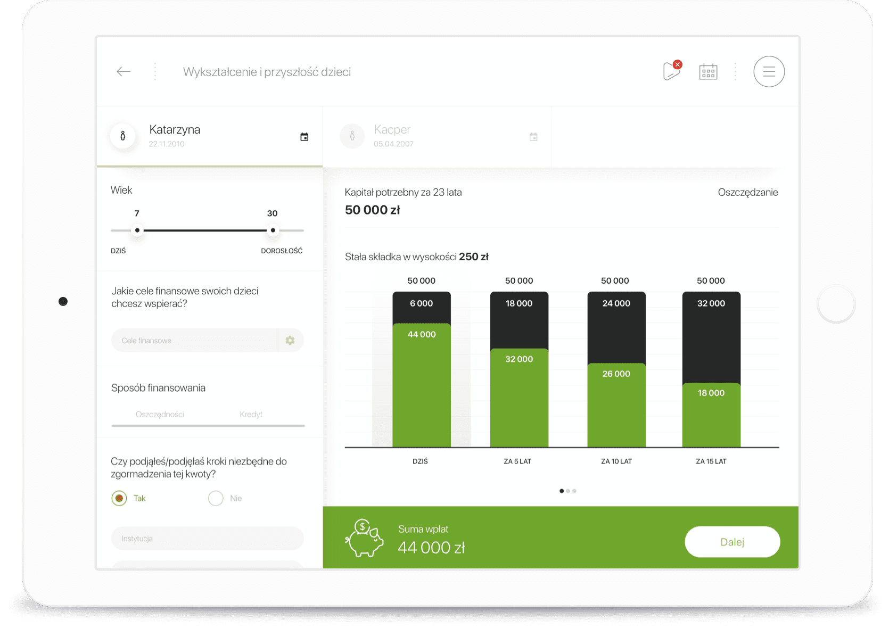Open Katarzyna's birth date calendar icon
The height and width of the screenshot is (628, 889).
click(x=304, y=137)
